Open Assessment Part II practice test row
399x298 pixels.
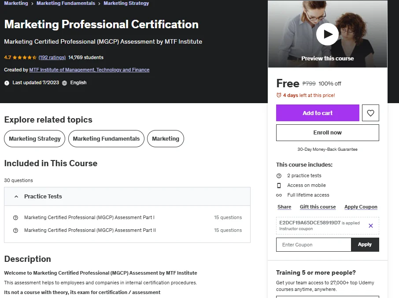click(x=127, y=230)
